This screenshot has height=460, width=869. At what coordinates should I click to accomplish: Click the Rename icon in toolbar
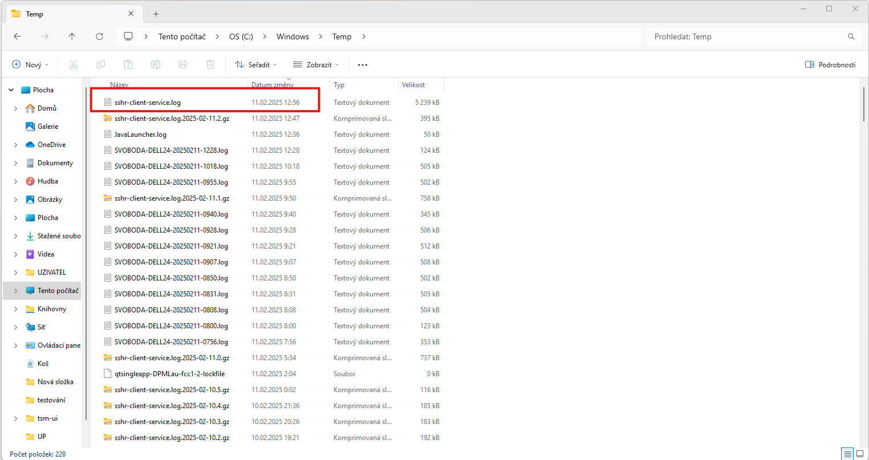(156, 65)
